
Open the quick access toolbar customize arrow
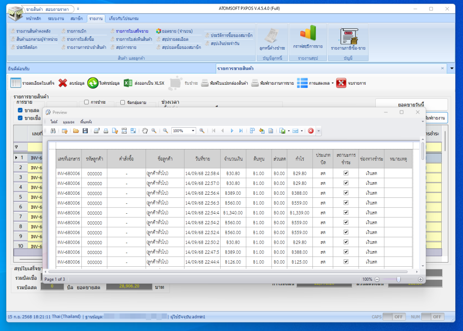pyautogui.click(x=78, y=9)
